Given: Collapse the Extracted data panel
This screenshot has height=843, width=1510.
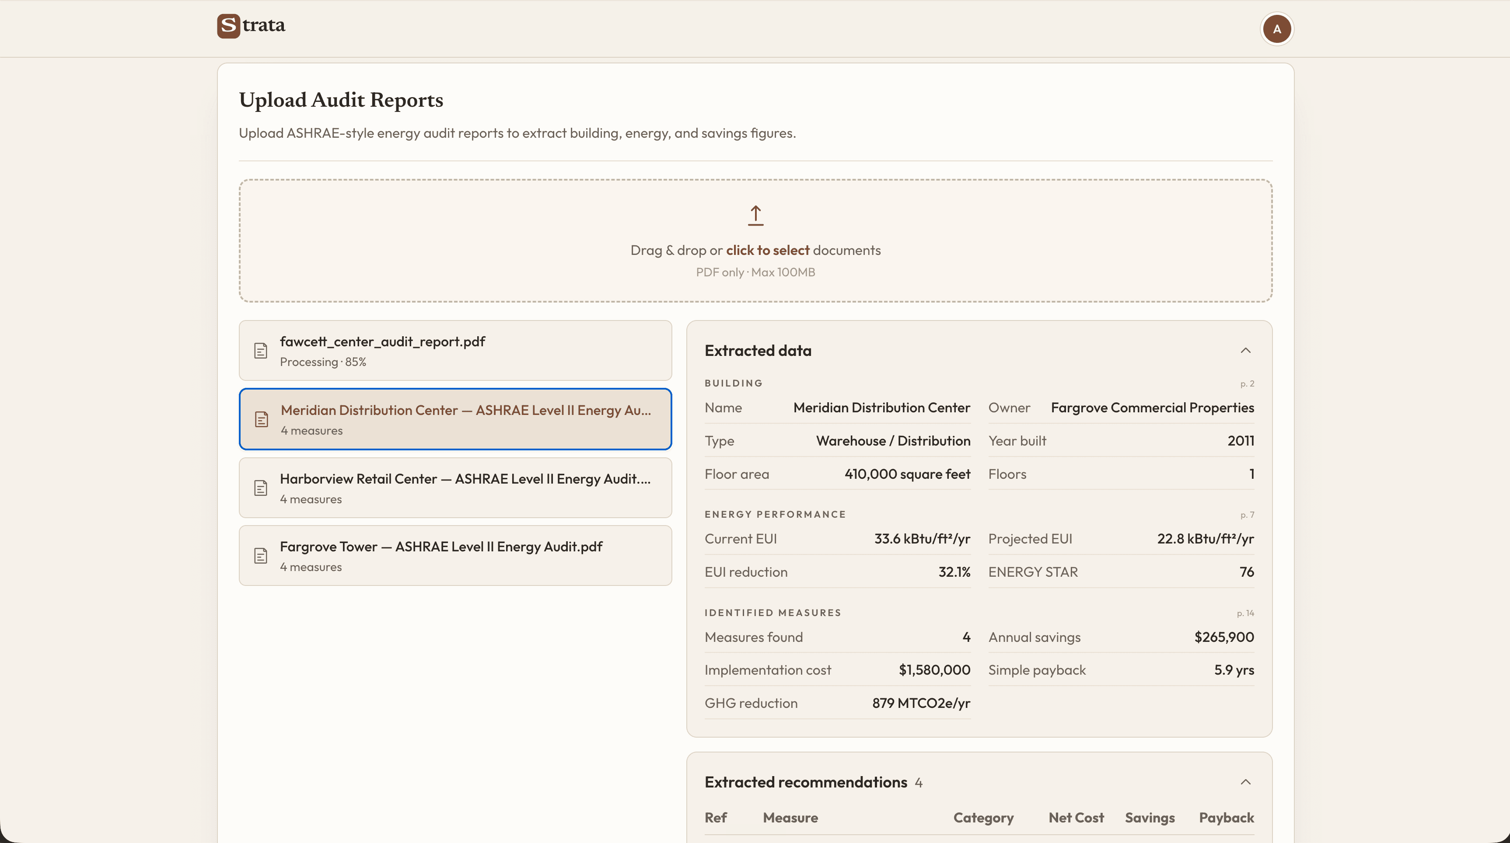Looking at the screenshot, I should [1246, 350].
